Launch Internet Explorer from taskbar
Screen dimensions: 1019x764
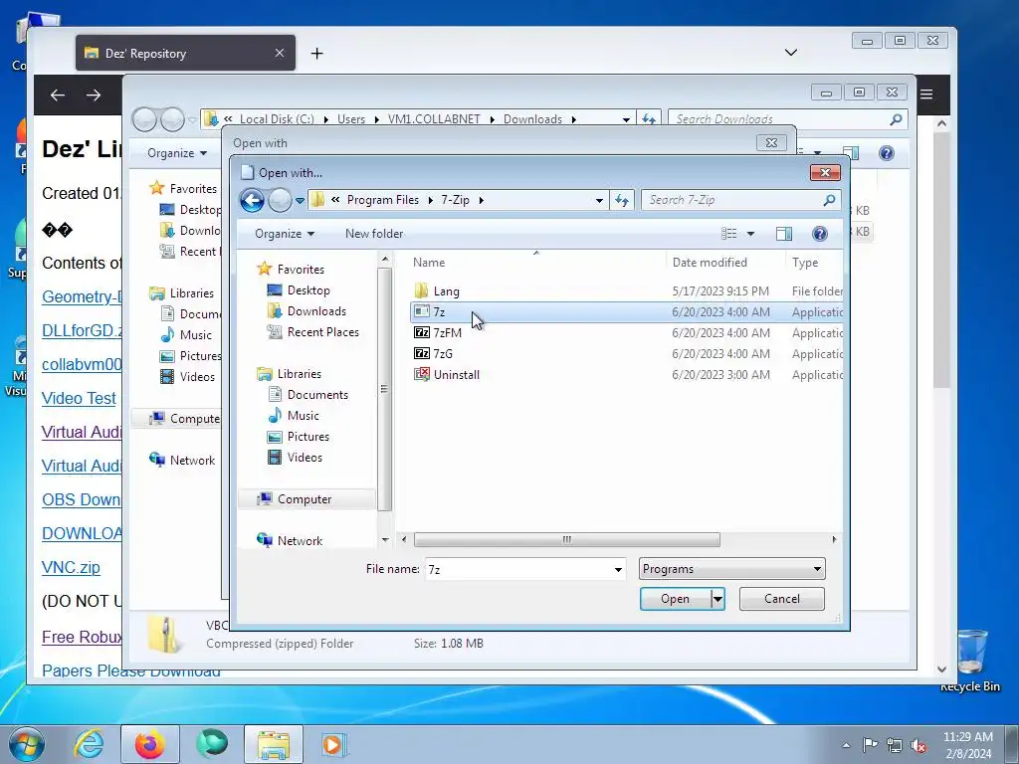click(89, 744)
